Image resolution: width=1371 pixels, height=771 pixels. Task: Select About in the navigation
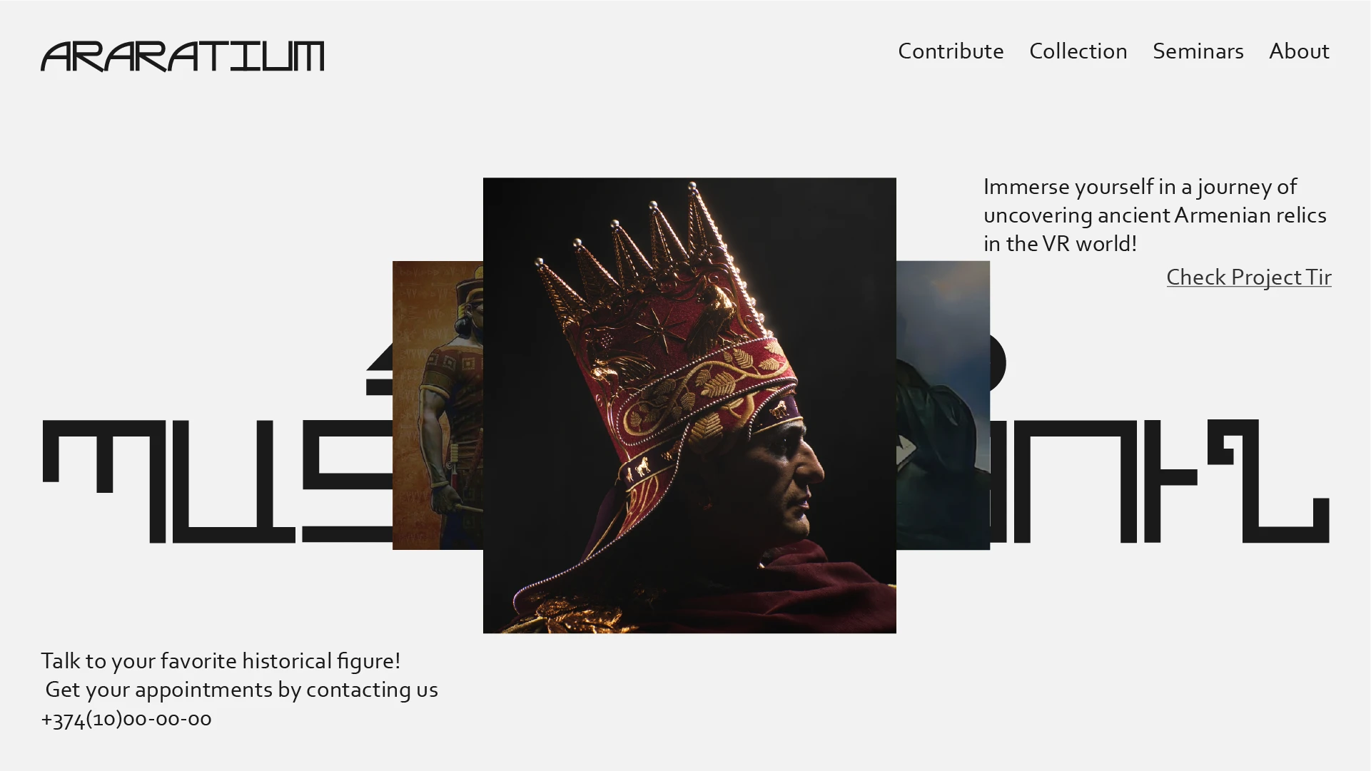(x=1299, y=51)
